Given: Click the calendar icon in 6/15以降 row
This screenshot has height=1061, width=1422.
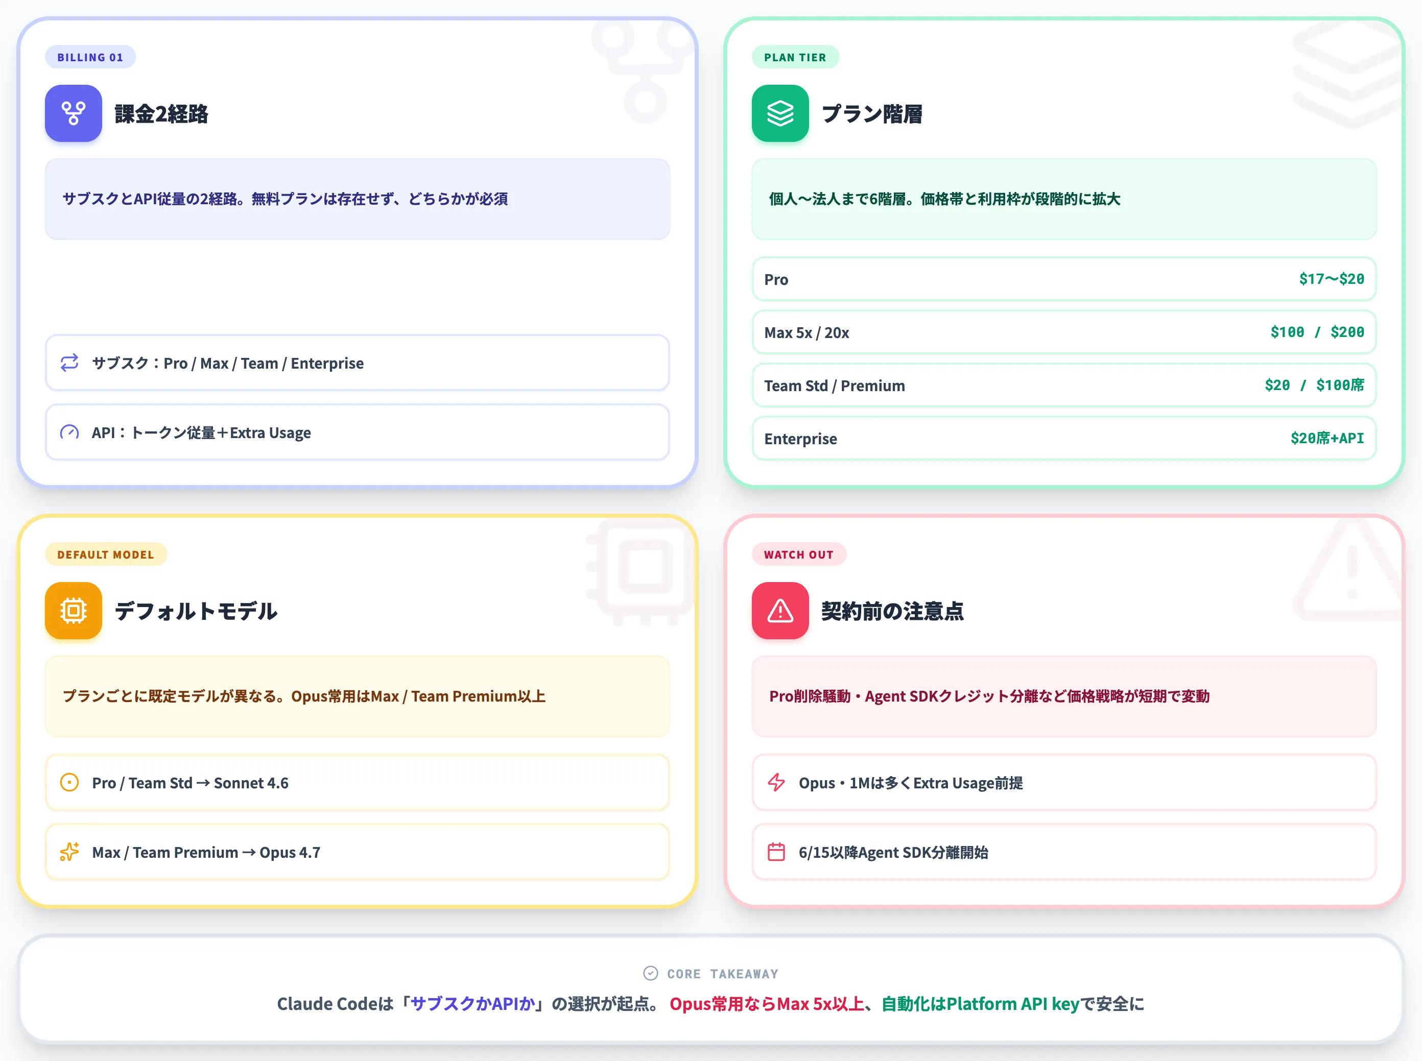Looking at the screenshot, I should pos(776,852).
